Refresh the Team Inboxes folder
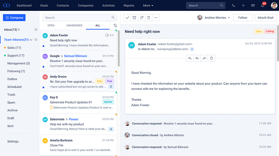This screenshot has width=279, height=156. click(x=36, y=40)
